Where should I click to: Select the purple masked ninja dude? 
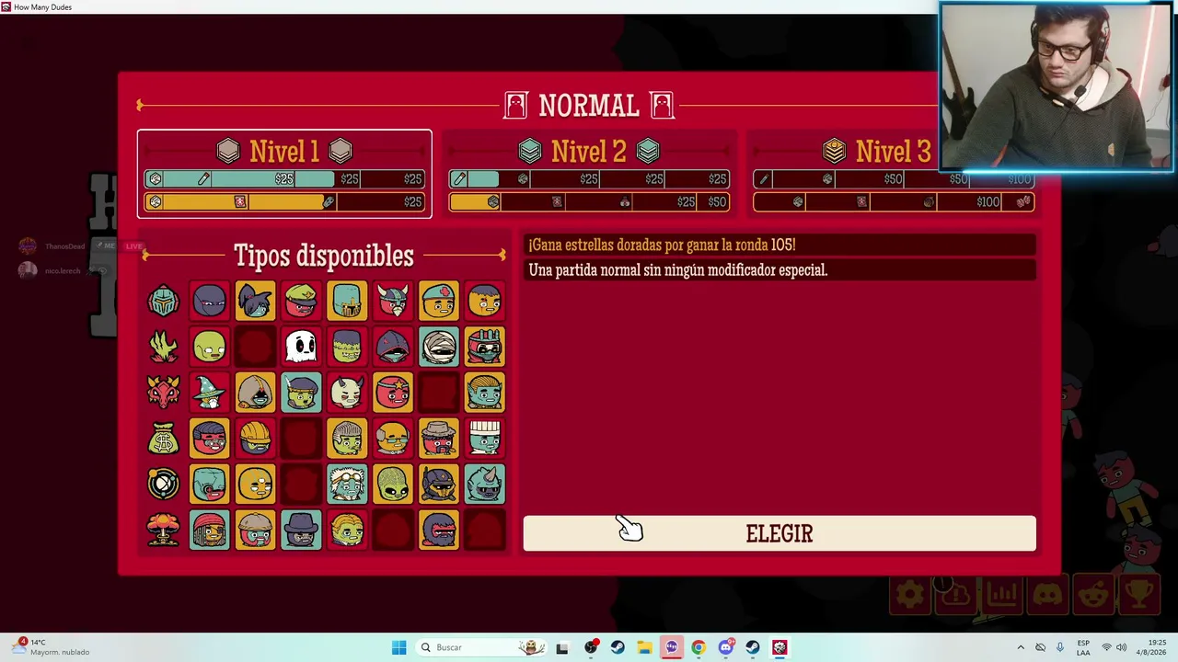[210, 301]
